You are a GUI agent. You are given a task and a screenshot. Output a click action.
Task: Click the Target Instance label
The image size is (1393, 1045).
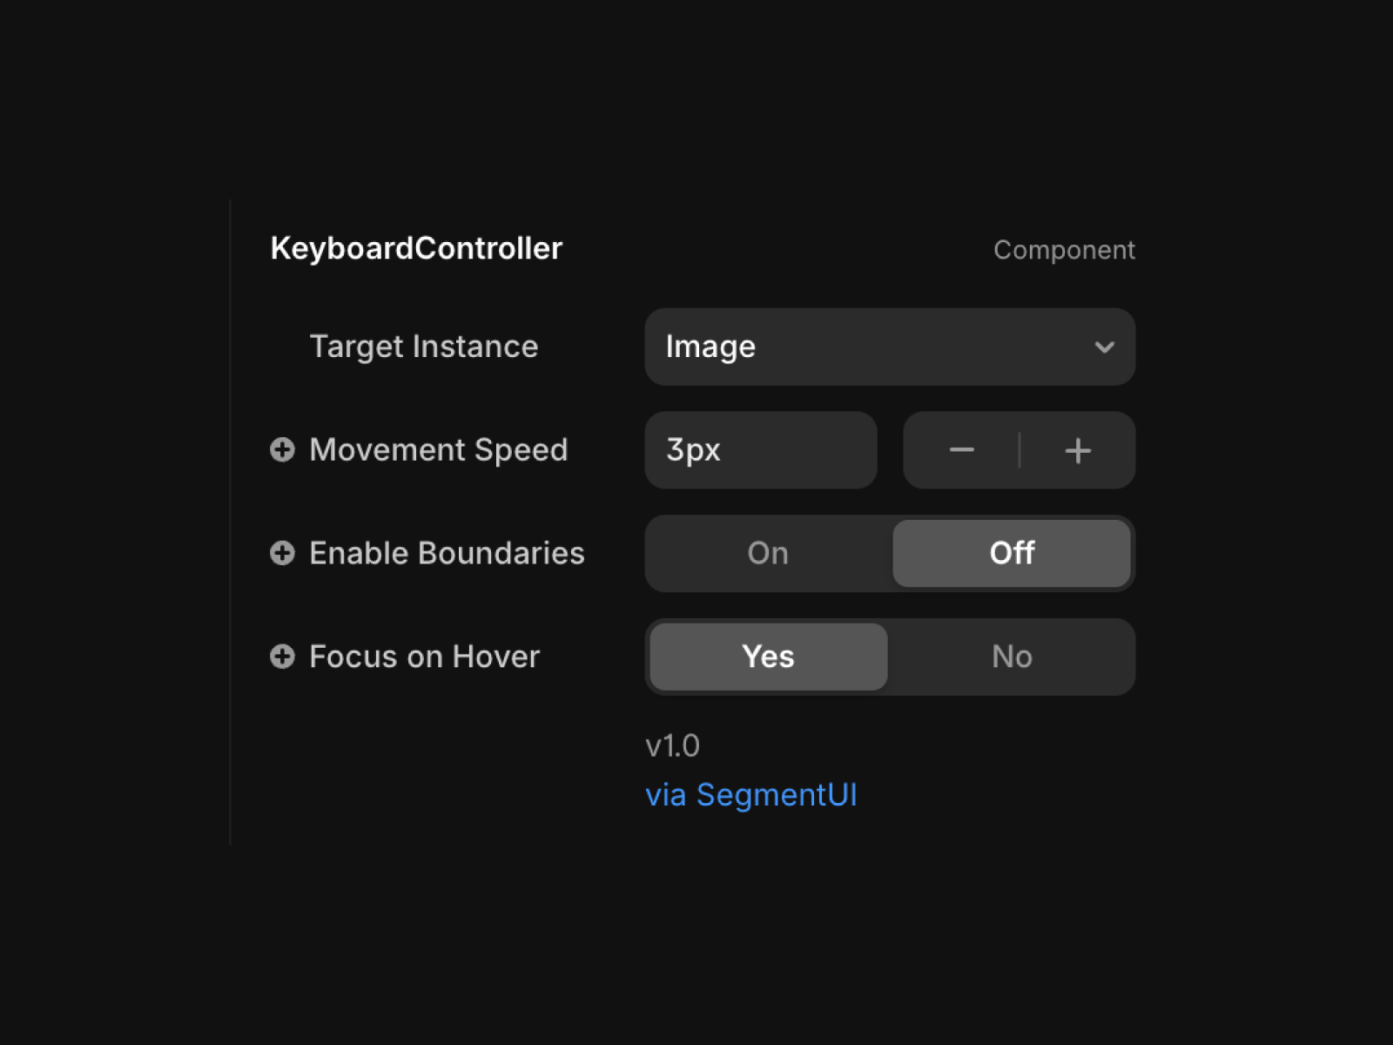tap(424, 347)
